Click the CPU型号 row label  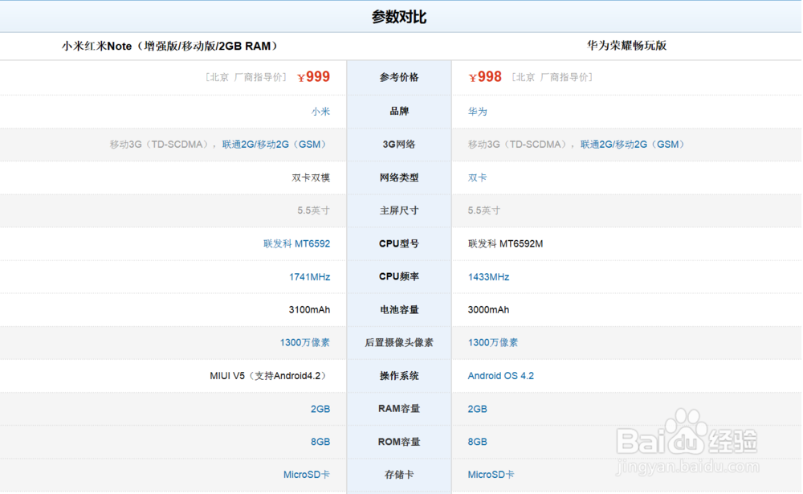(399, 244)
